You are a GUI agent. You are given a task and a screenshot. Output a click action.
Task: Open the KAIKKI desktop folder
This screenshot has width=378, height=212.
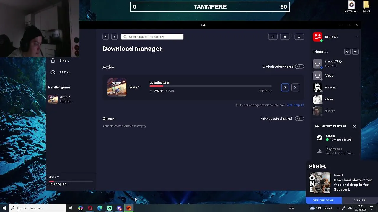click(x=366, y=7)
